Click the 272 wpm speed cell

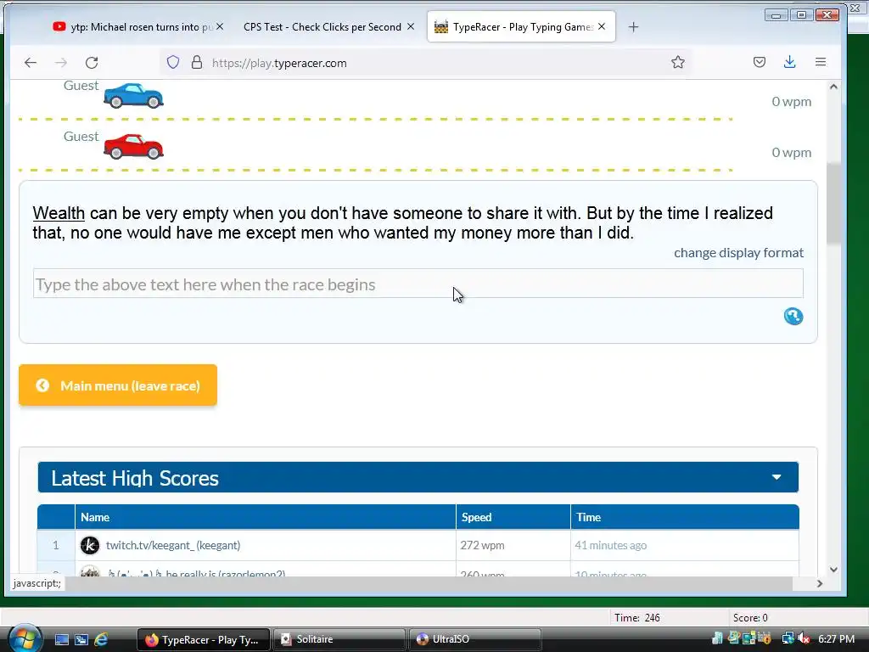(513, 546)
